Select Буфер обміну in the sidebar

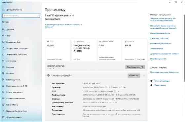click(12, 105)
